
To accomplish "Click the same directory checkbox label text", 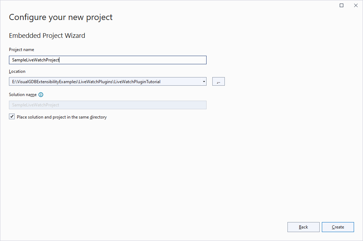I will pyautogui.click(x=62, y=117).
